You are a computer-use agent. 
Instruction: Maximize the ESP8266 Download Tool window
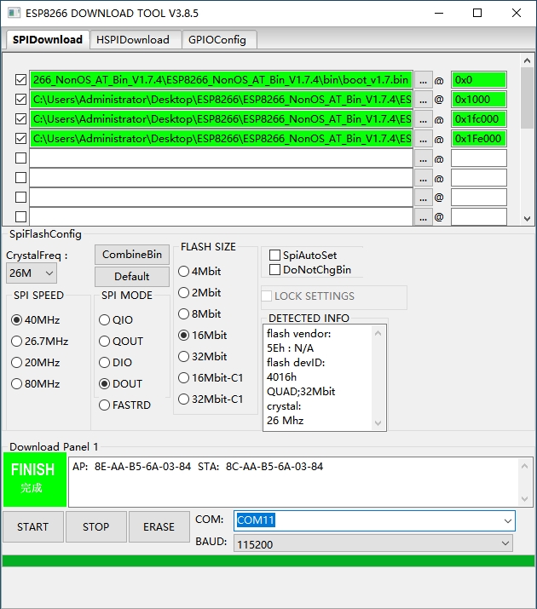477,13
